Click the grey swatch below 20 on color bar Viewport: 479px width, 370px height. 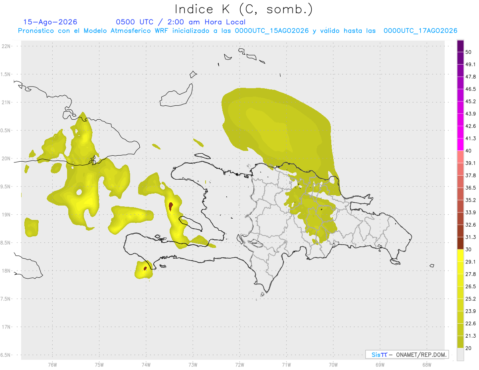click(x=460, y=354)
